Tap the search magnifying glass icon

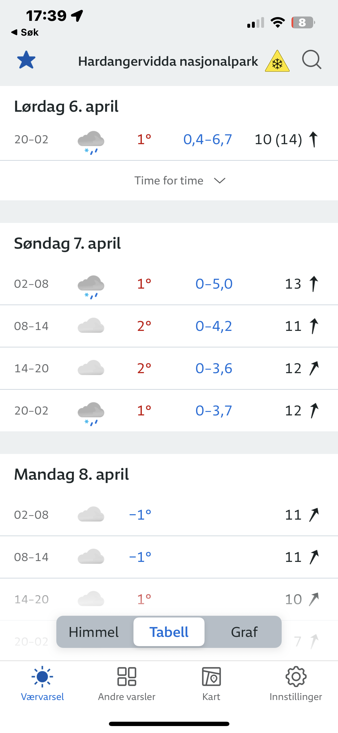311,60
